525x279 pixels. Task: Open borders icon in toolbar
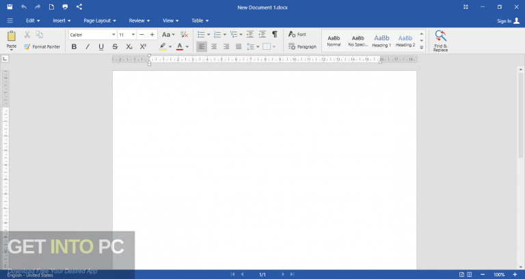[267, 47]
